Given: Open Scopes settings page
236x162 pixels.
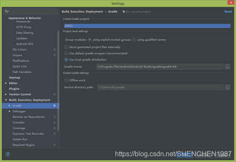Looking at the screenshot, I should click(x=17, y=55).
